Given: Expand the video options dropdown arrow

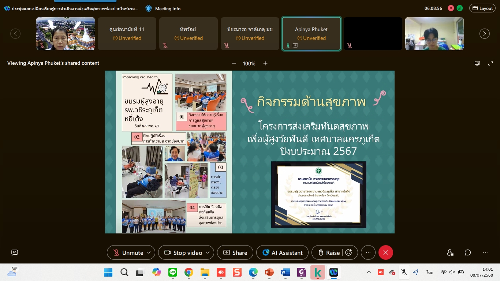Looking at the screenshot, I should pyautogui.click(x=208, y=252).
